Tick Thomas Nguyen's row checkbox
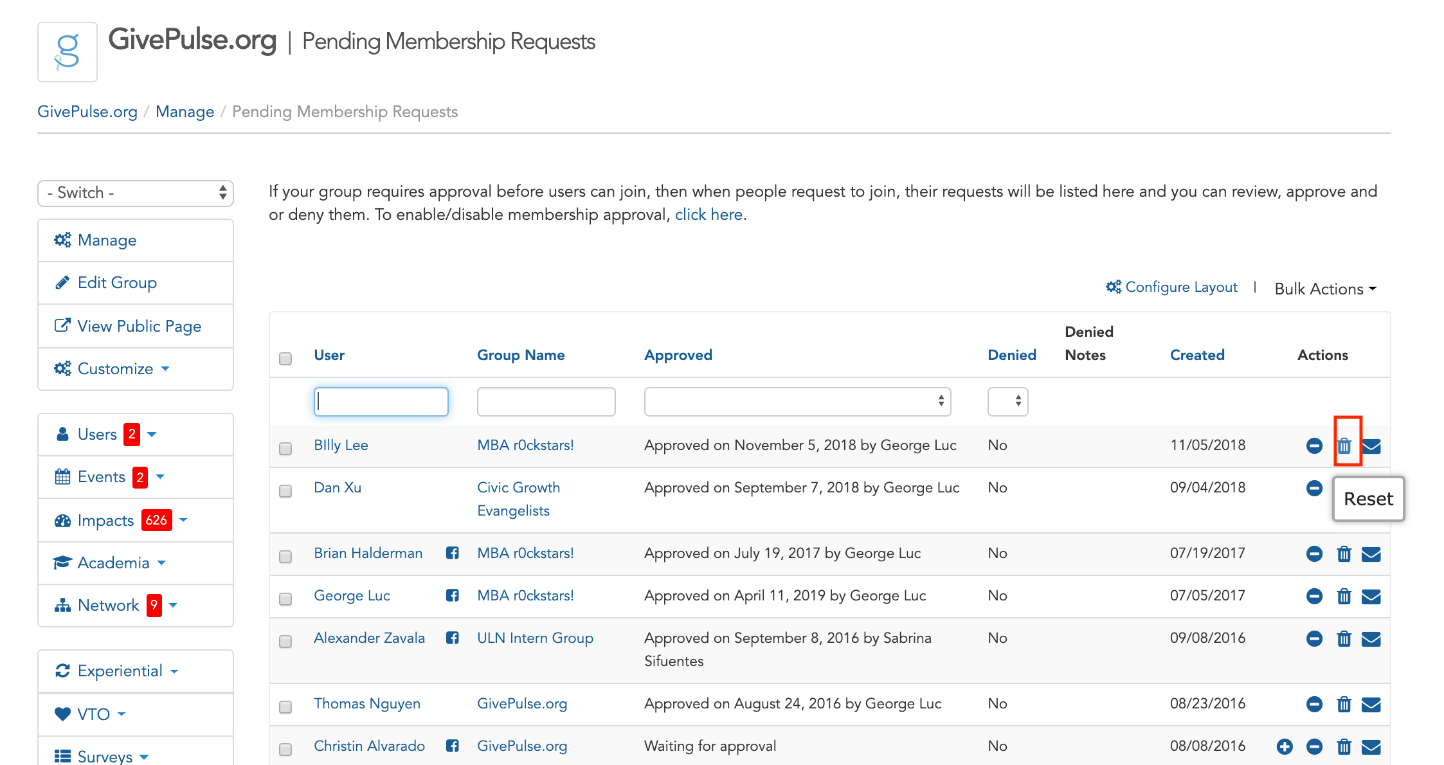This screenshot has width=1444, height=765. pos(285,706)
